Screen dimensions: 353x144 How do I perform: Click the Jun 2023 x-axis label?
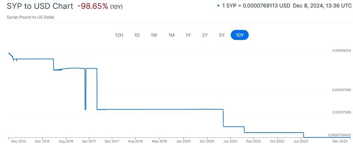click(301, 141)
